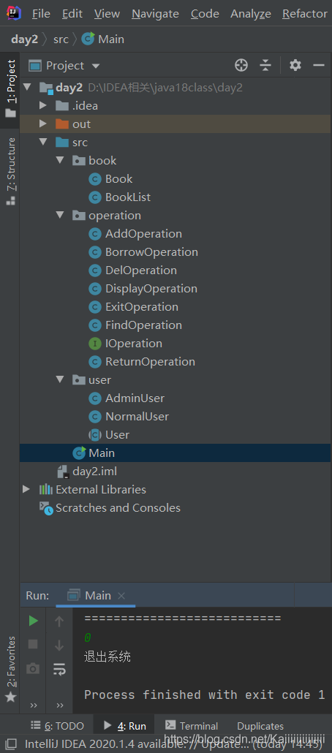332x753 pixels.
Task: Toggle the Favorites tool window sidebar button
Action: pyautogui.click(x=10, y=670)
